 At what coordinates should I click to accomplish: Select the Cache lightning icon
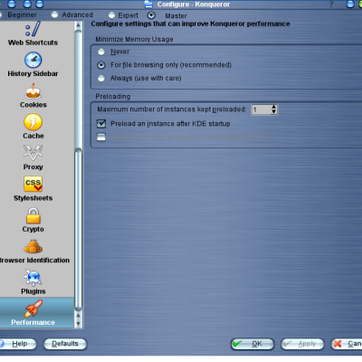coord(33,122)
